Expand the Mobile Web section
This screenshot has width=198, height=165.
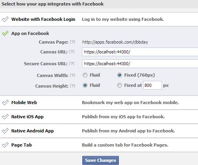[x=24, y=103]
